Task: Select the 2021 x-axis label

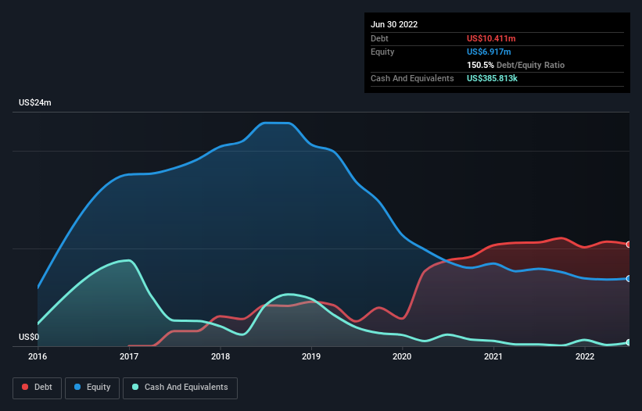Action: [493, 356]
